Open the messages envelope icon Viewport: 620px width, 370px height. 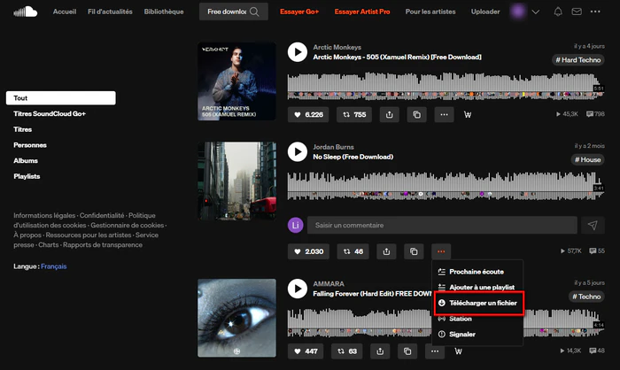coord(577,12)
